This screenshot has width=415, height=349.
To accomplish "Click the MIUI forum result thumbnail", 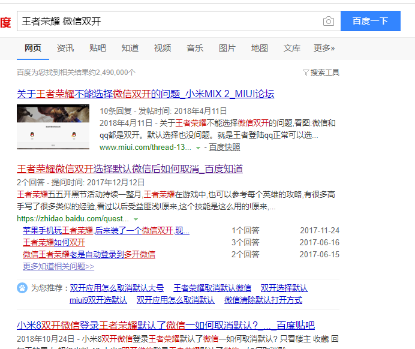I will [53, 127].
